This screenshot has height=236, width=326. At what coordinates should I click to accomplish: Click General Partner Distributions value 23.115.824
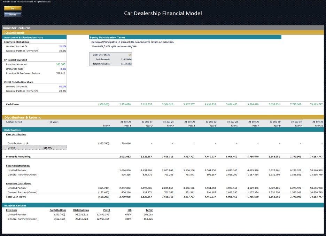click(81, 219)
